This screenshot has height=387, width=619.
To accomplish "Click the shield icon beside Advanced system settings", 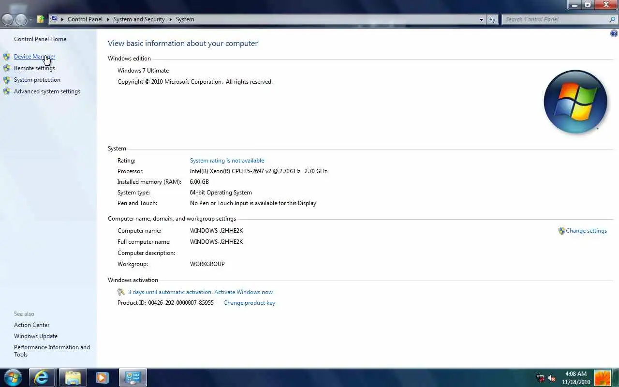I will tap(7, 91).
